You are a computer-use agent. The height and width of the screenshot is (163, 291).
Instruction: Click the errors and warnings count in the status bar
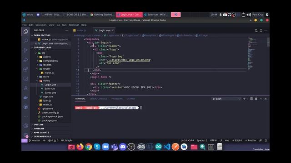click(53, 140)
